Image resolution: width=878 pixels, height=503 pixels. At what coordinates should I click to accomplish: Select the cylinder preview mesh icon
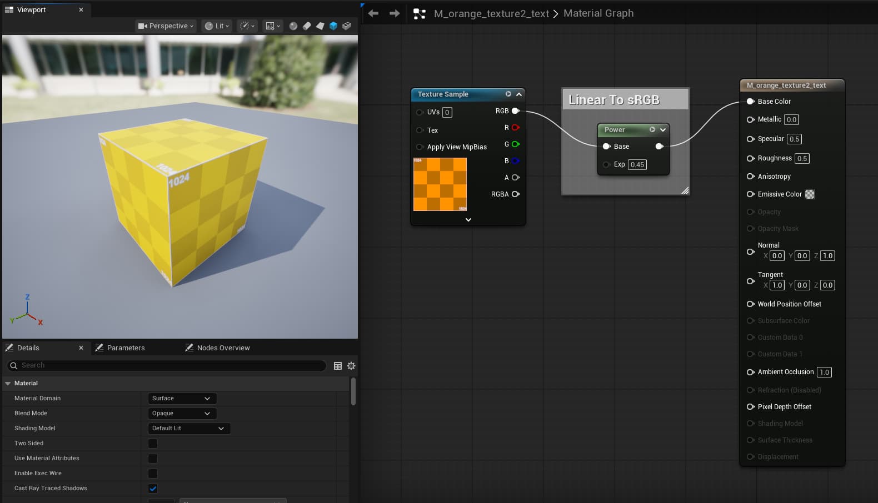[x=307, y=26]
